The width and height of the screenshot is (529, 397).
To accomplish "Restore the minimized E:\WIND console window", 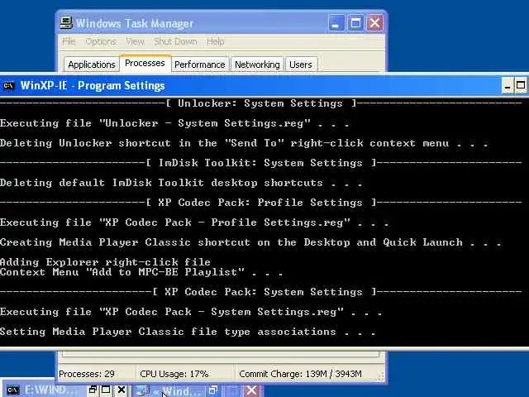I will pyautogui.click(x=93, y=390).
